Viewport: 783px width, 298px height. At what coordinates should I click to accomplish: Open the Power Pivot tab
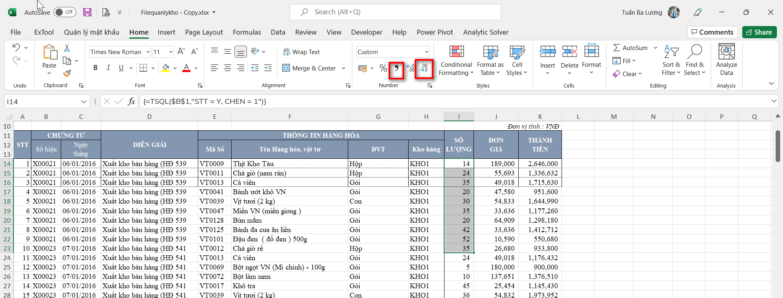click(x=435, y=32)
